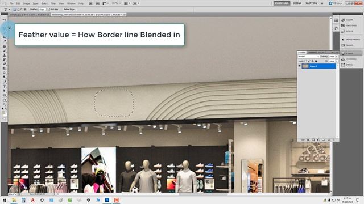The height and width of the screenshot is (204, 364).
Task: Choose Subtract from selection mode
Action: pyautogui.click(x=22, y=10)
